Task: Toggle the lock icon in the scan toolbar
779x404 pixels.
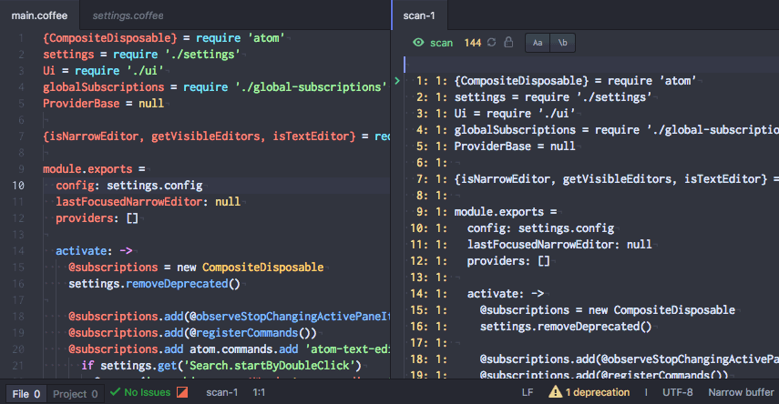Action: click(x=508, y=42)
